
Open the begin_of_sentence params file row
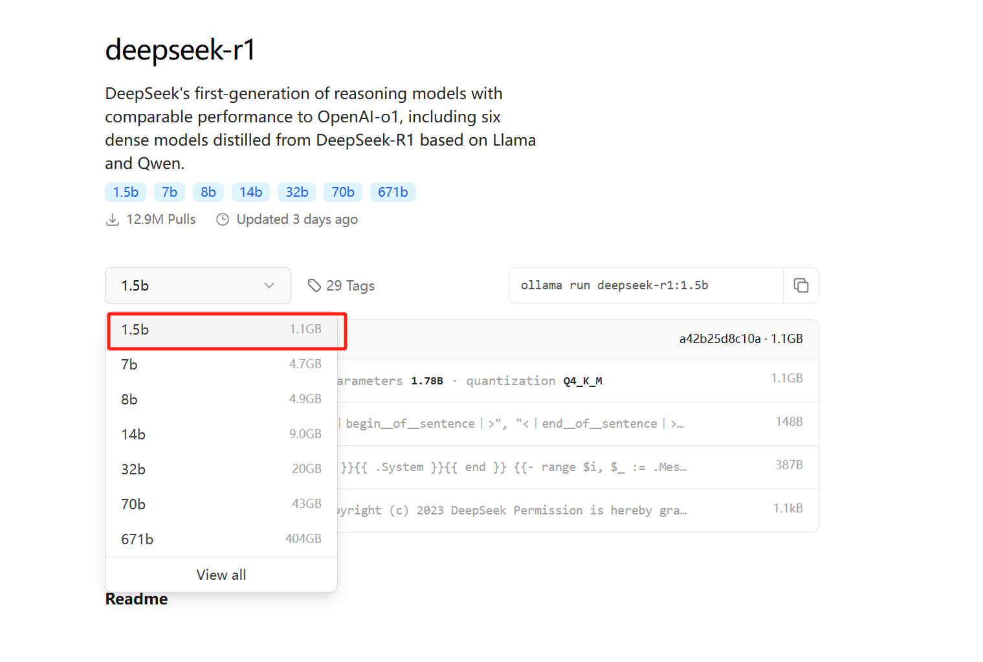point(578,424)
